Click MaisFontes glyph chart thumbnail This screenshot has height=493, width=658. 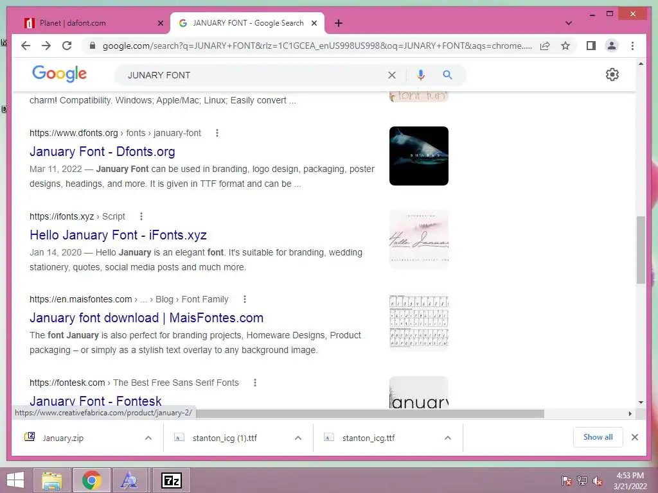click(x=419, y=322)
